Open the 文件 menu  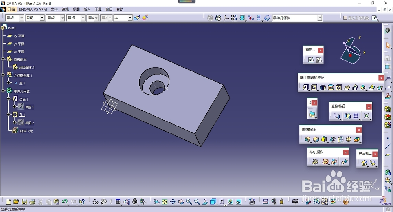[54, 9]
